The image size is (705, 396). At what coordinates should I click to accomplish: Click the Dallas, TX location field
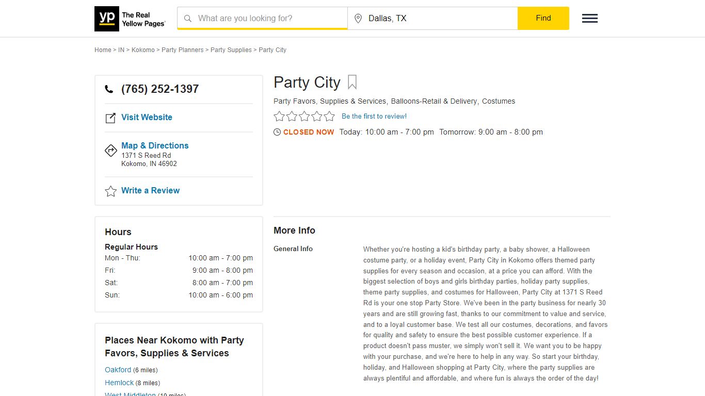point(433,19)
